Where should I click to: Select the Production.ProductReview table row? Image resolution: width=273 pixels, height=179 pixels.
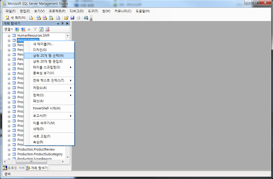(x=36, y=150)
